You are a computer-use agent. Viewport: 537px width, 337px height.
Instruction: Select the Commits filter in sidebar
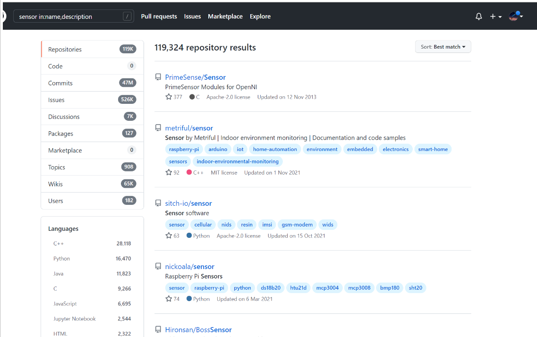coord(92,83)
